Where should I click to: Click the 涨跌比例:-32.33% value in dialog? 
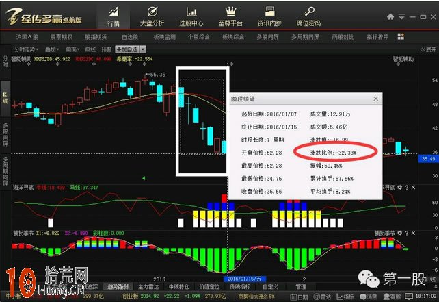pyautogui.click(x=333, y=153)
